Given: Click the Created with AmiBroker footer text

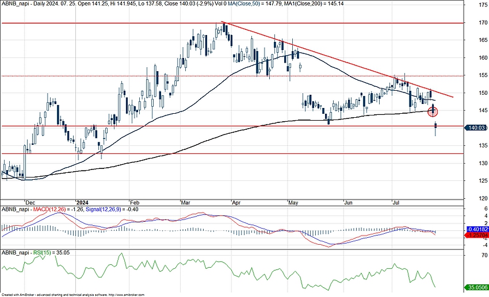Looking at the screenshot, I should point(18,295).
